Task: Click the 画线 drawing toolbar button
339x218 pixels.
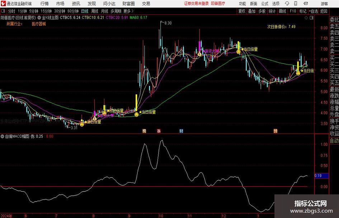Action: pyautogui.click(x=282, y=11)
